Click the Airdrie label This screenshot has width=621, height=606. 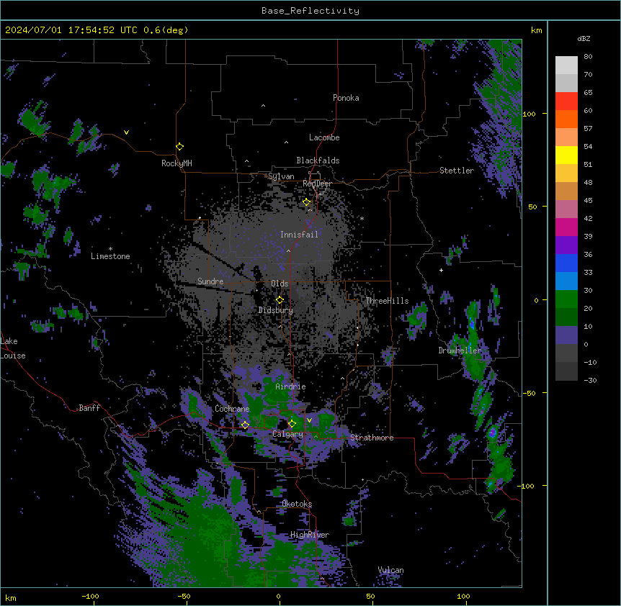[291, 386]
